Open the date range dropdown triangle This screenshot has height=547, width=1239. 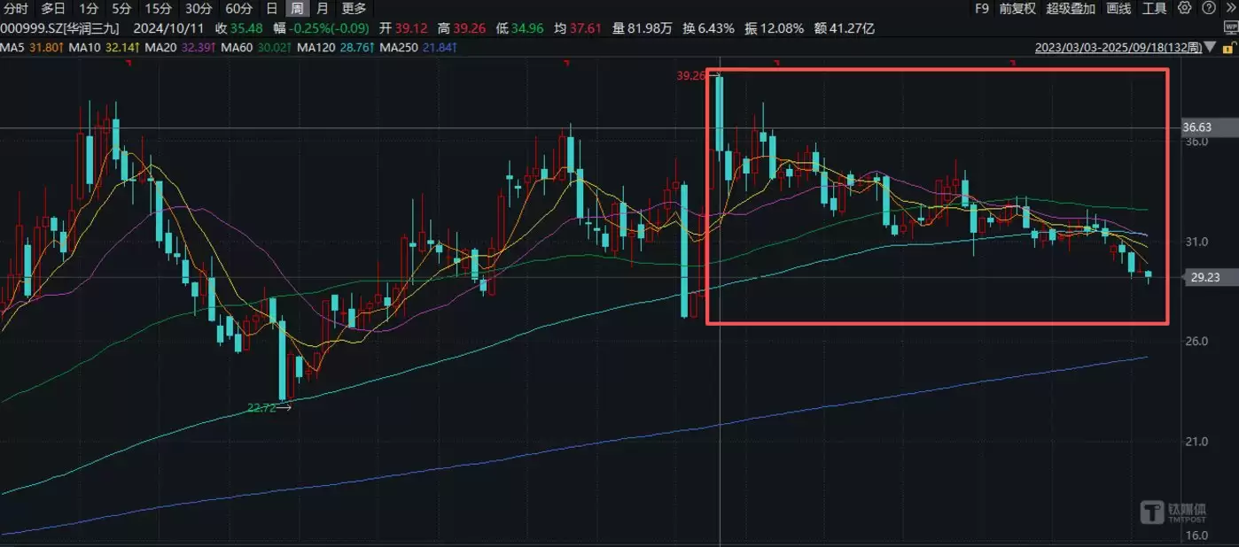point(1210,47)
